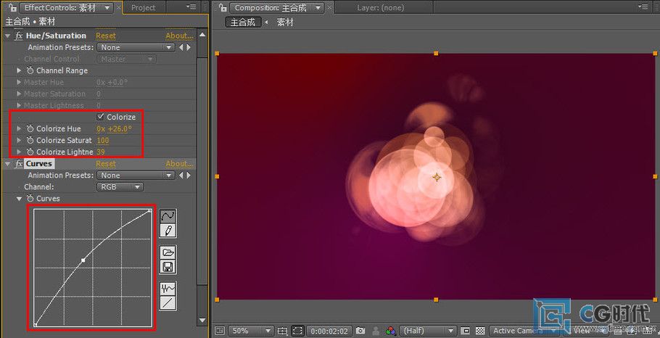Collapse the Curves effect group
This screenshot has width=660, height=338.
tap(7, 164)
